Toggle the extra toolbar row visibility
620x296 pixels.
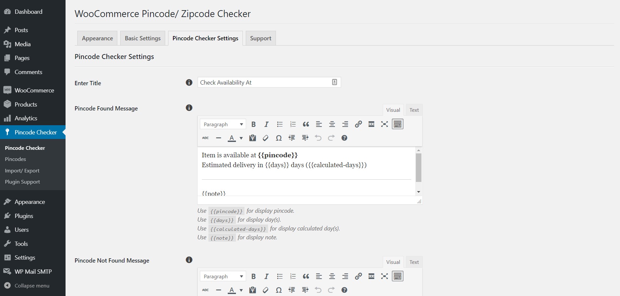pos(397,124)
